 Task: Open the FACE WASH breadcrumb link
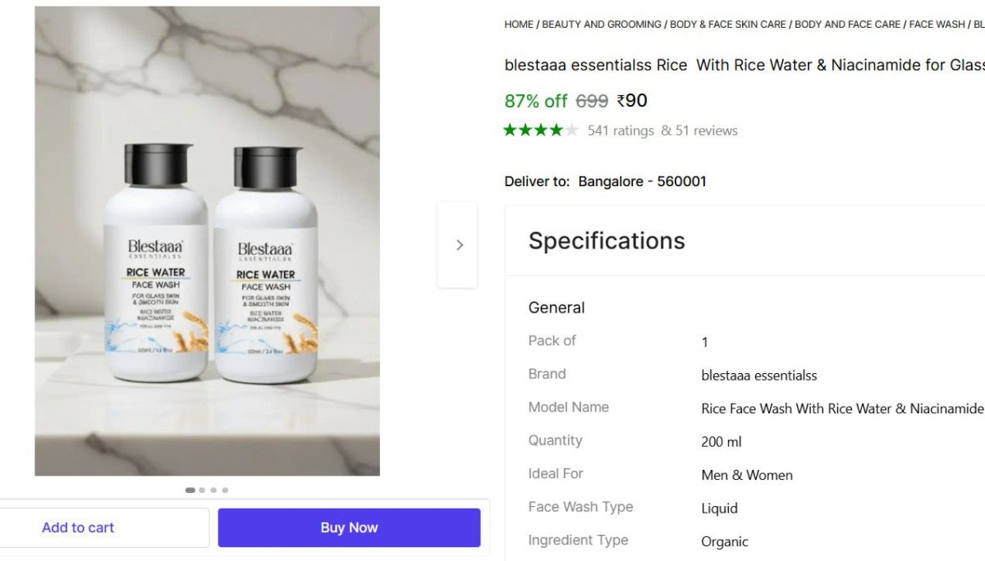tap(936, 25)
